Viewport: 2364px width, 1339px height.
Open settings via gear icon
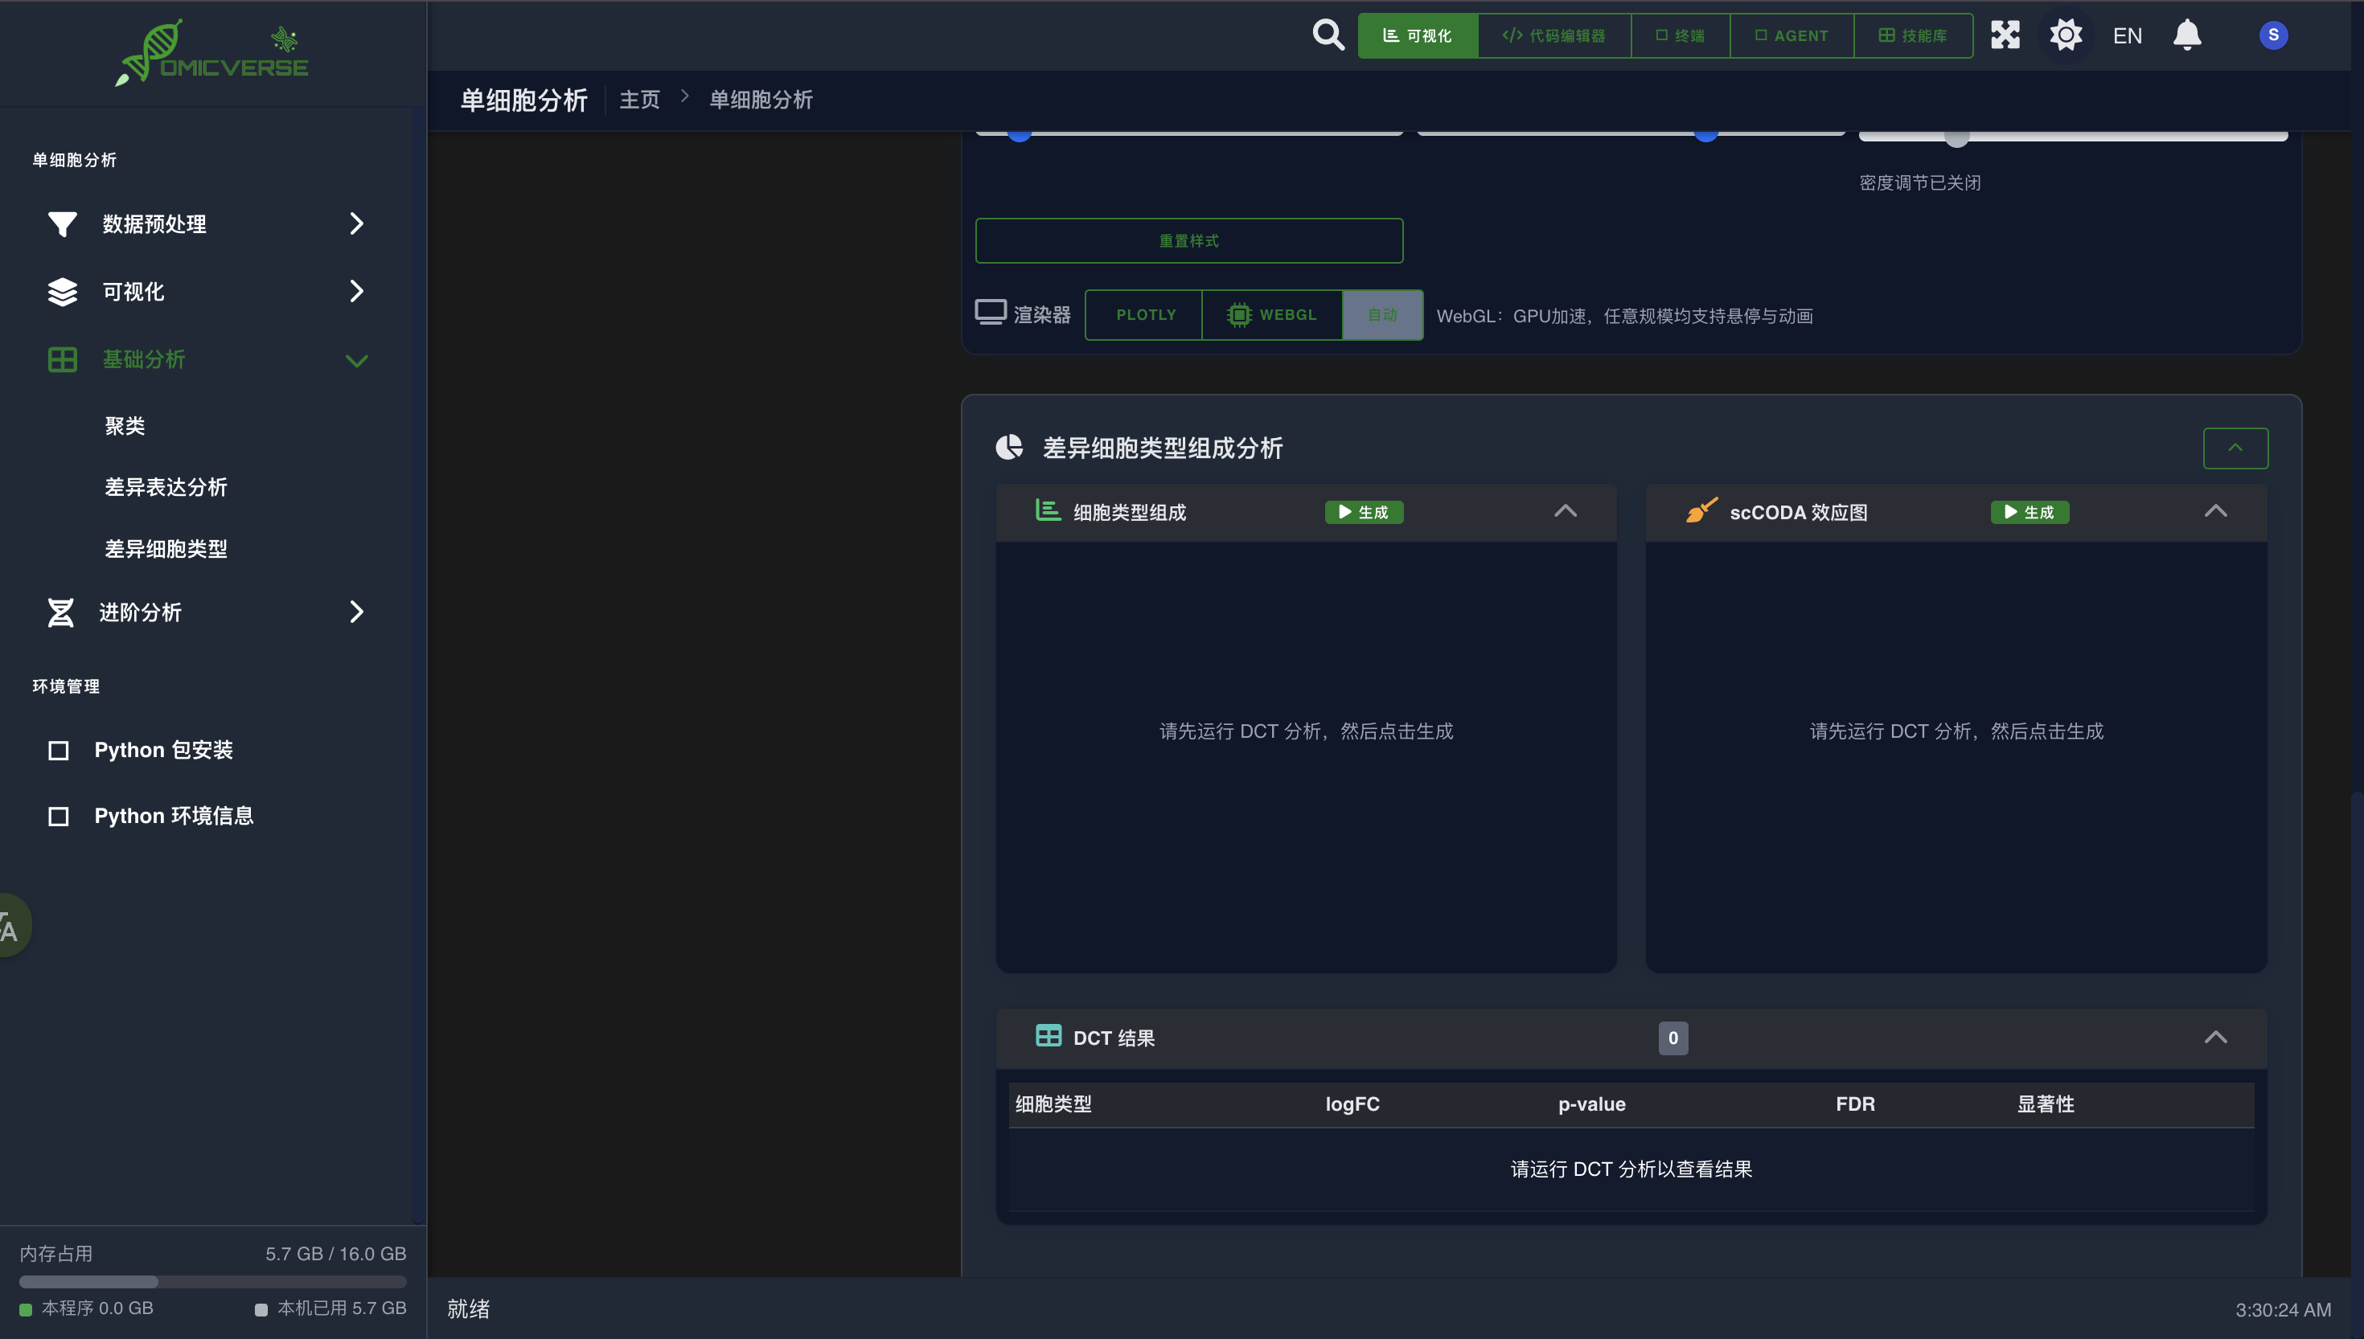coord(2065,35)
